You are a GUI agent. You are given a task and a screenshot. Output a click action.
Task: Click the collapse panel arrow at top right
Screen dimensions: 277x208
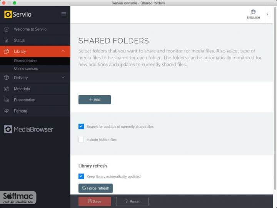pos(268,15)
